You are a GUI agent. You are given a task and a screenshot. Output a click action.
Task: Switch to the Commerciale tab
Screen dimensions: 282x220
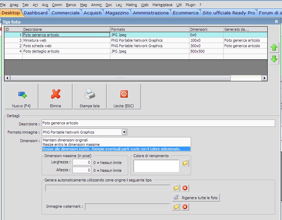click(66, 13)
